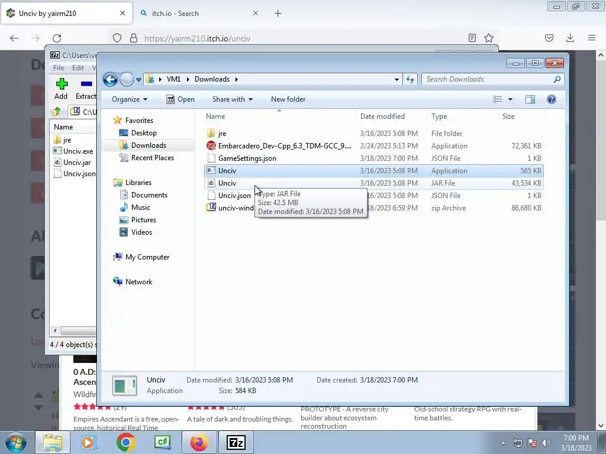Select Unciv.jar in 7-Zip list

73,163
